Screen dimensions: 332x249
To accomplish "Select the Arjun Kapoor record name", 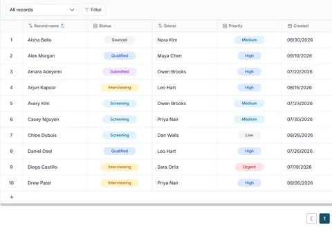I will pos(41,88).
